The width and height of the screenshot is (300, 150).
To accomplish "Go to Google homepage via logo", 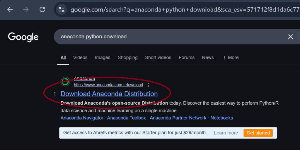I will tap(23, 37).
